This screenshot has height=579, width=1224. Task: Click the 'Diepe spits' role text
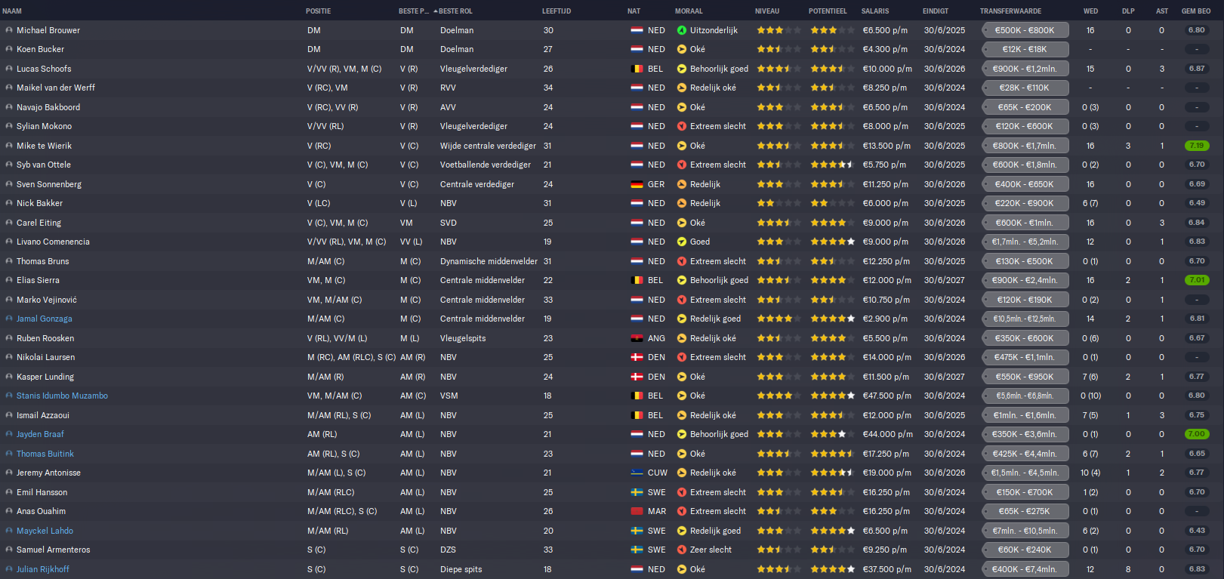(x=461, y=569)
